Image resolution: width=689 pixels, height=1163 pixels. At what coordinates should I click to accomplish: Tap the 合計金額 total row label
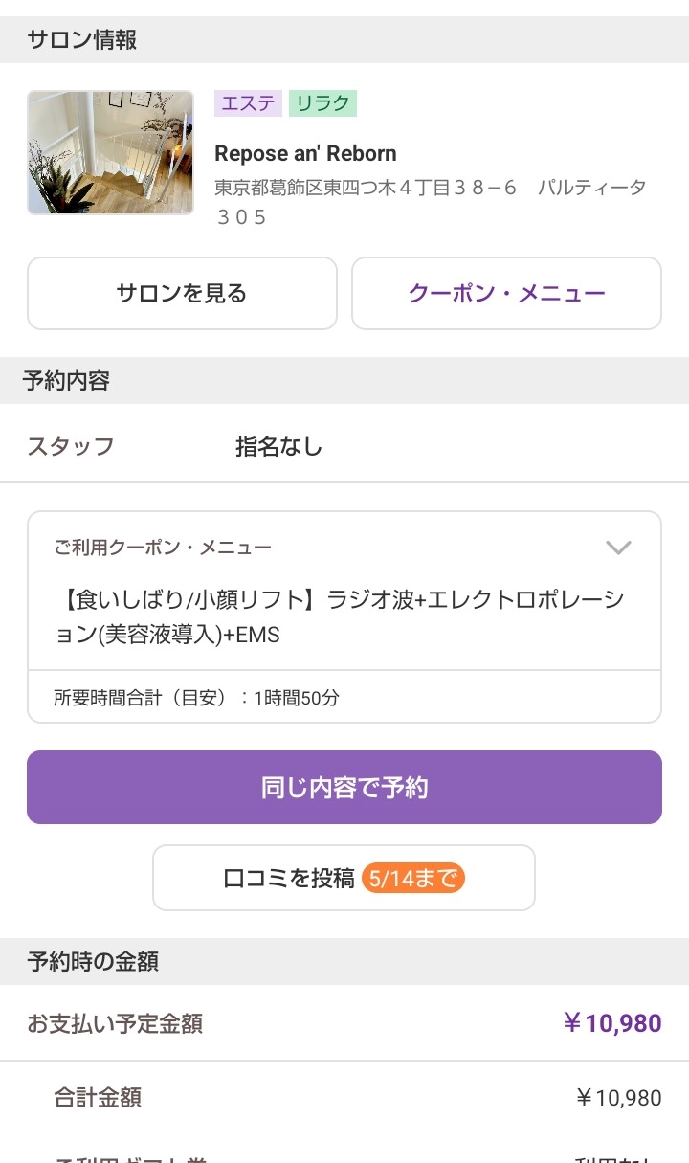pos(98,1097)
